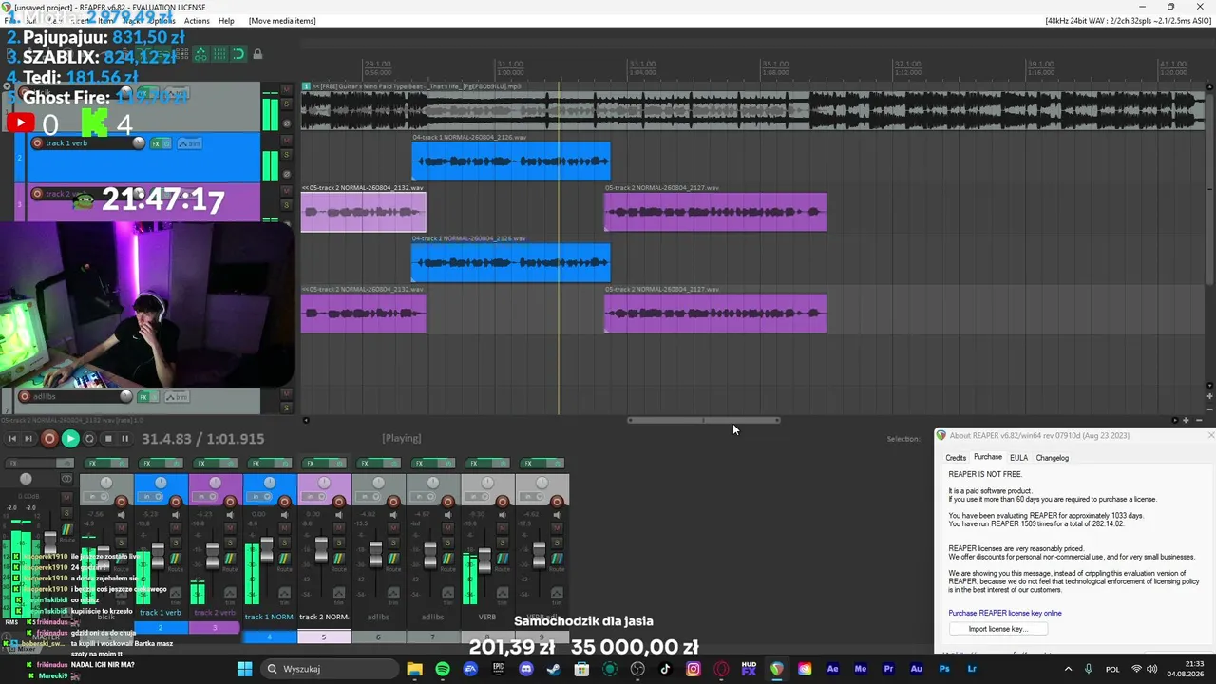The image size is (1216, 684).
Task: Open Premiere Pro from the taskbar
Action: (888, 669)
